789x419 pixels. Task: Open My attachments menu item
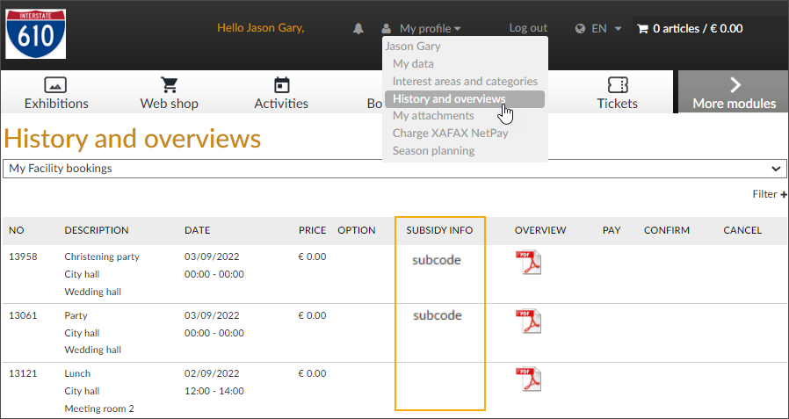[x=433, y=116]
